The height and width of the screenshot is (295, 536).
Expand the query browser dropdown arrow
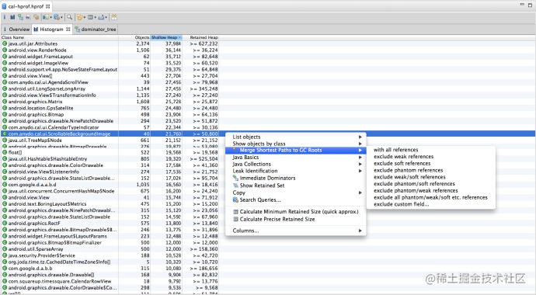[61, 17]
